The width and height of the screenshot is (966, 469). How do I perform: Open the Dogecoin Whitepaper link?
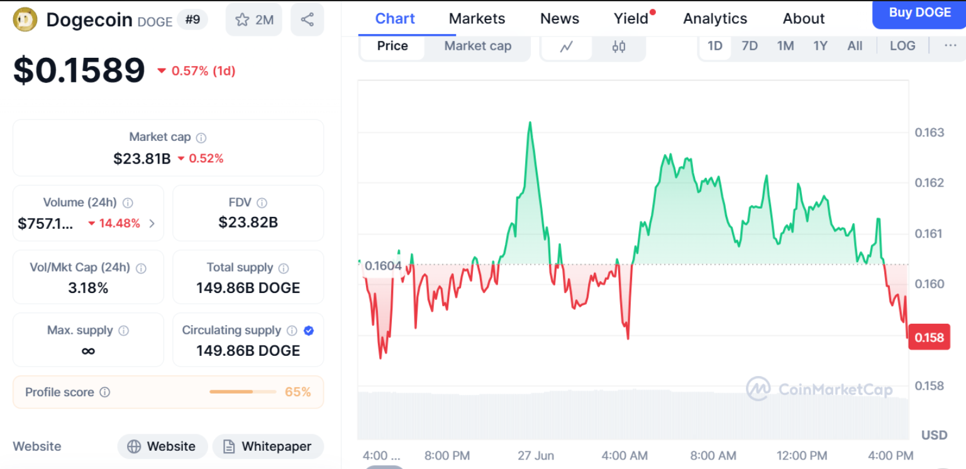[268, 446]
